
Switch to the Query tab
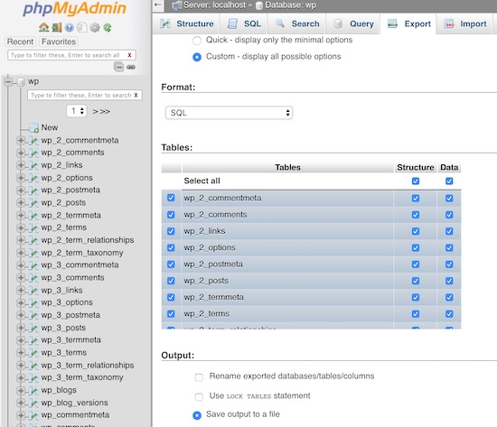[353, 23]
